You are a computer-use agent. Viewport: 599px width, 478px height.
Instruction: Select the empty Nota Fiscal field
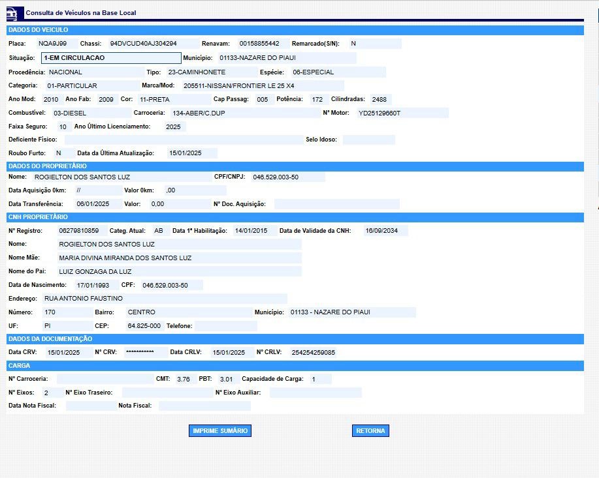204,406
